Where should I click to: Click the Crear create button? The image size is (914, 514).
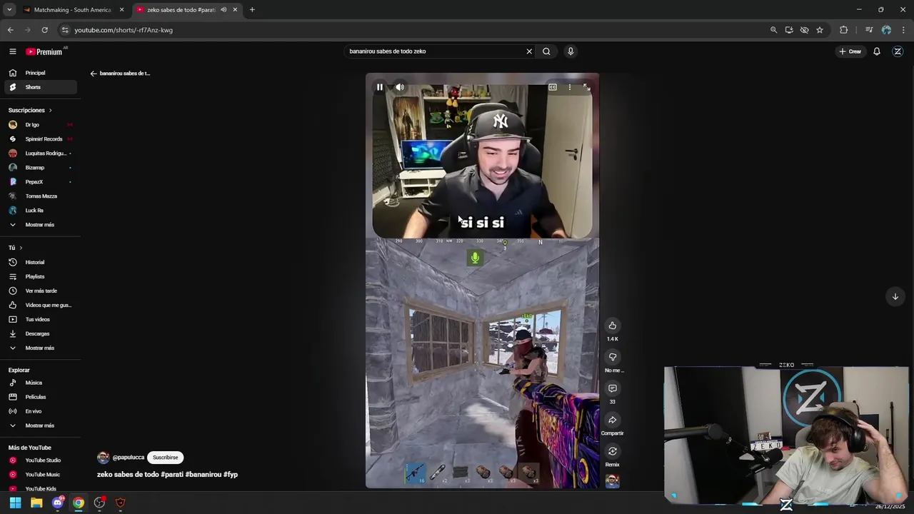click(x=850, y=51)
